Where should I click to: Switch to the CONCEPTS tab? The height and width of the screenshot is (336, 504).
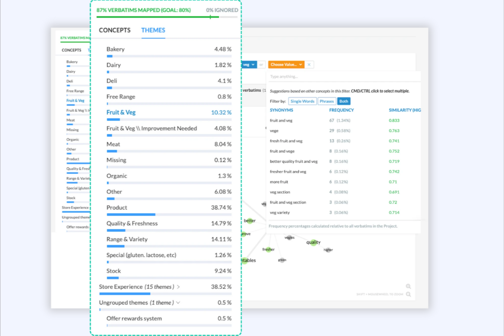(x=114, y=30)
